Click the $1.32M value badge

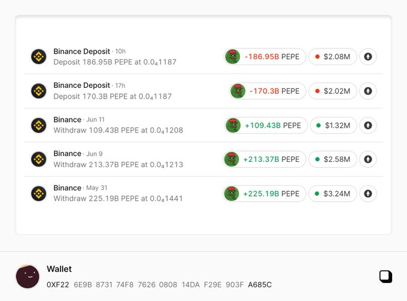[333, 125]
